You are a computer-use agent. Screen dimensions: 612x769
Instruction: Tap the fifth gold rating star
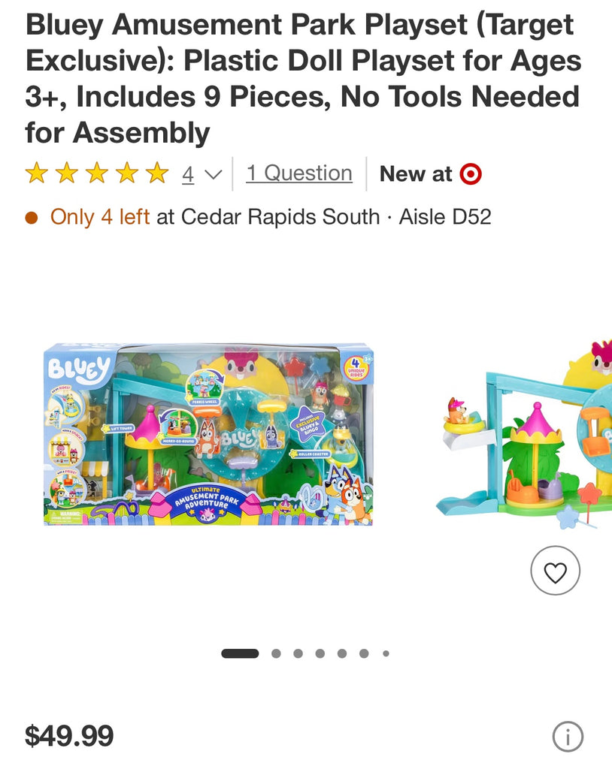[157, 173]
